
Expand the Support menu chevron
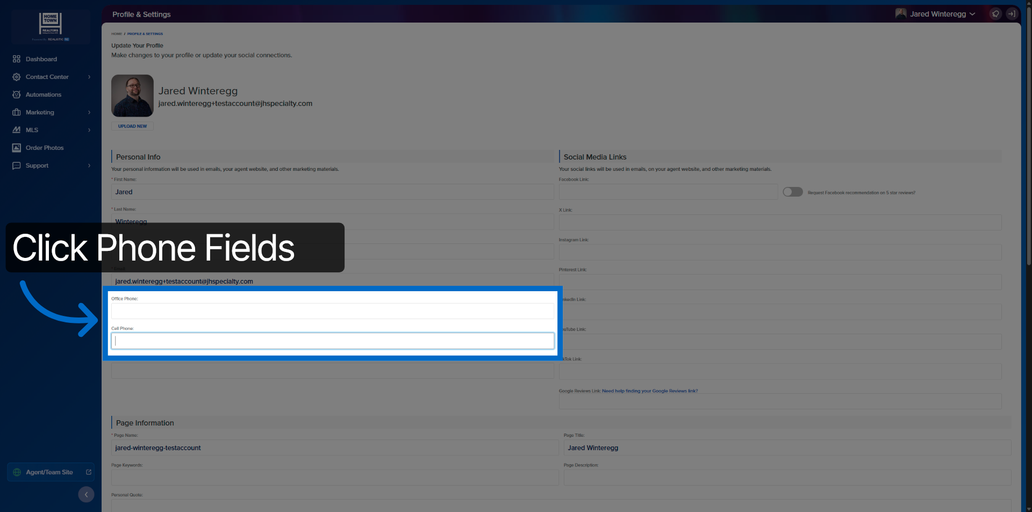[89, 165]
